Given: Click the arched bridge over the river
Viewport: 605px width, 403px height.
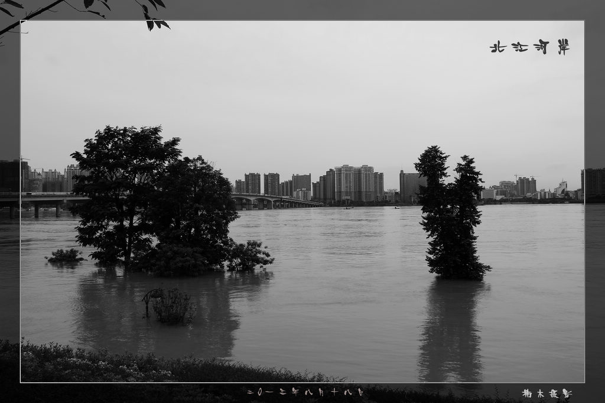Looking at the screenshot, I should (275, 202).
